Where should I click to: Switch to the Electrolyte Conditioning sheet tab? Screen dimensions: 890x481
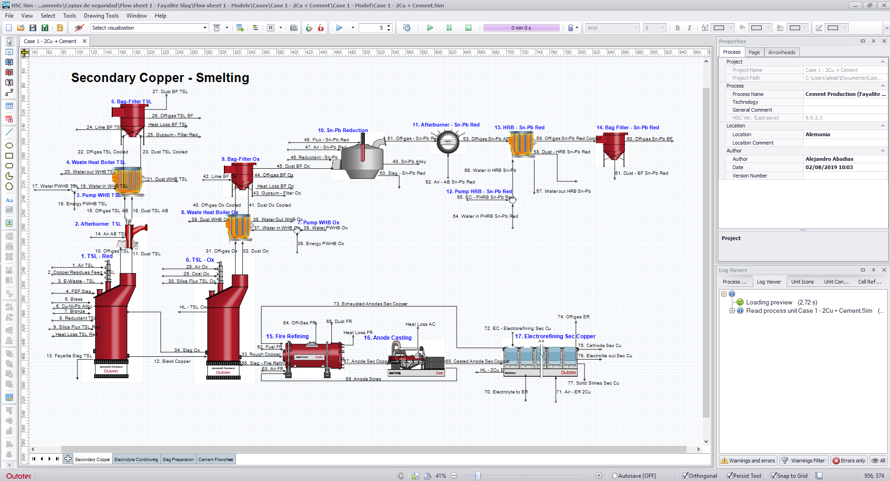(136, 460)
